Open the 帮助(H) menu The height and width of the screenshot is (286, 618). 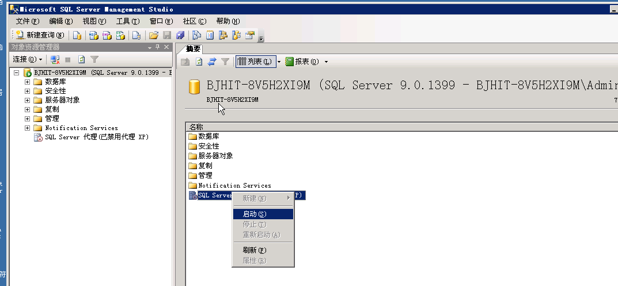[x=228, y=21]
